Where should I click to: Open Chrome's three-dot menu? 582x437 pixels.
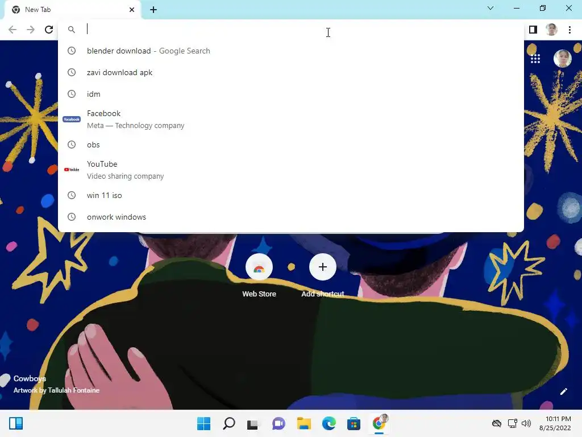(x=569, y=30)
